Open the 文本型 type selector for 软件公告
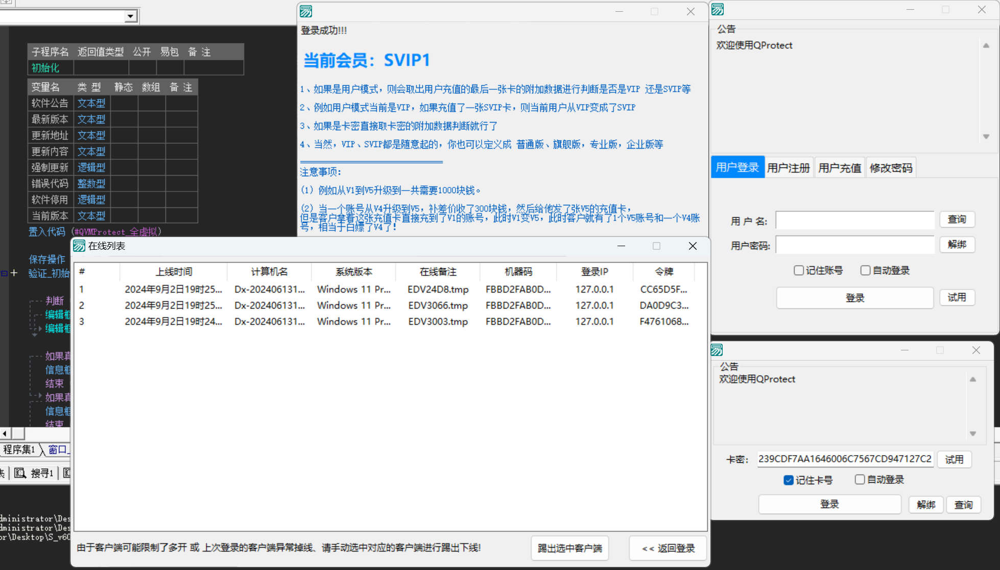1000x570 pixels. pyautogui.click(x=91, y=103)
